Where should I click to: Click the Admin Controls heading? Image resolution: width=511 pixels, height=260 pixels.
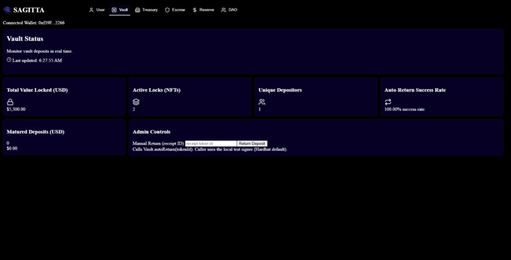(x=152, y=132)
